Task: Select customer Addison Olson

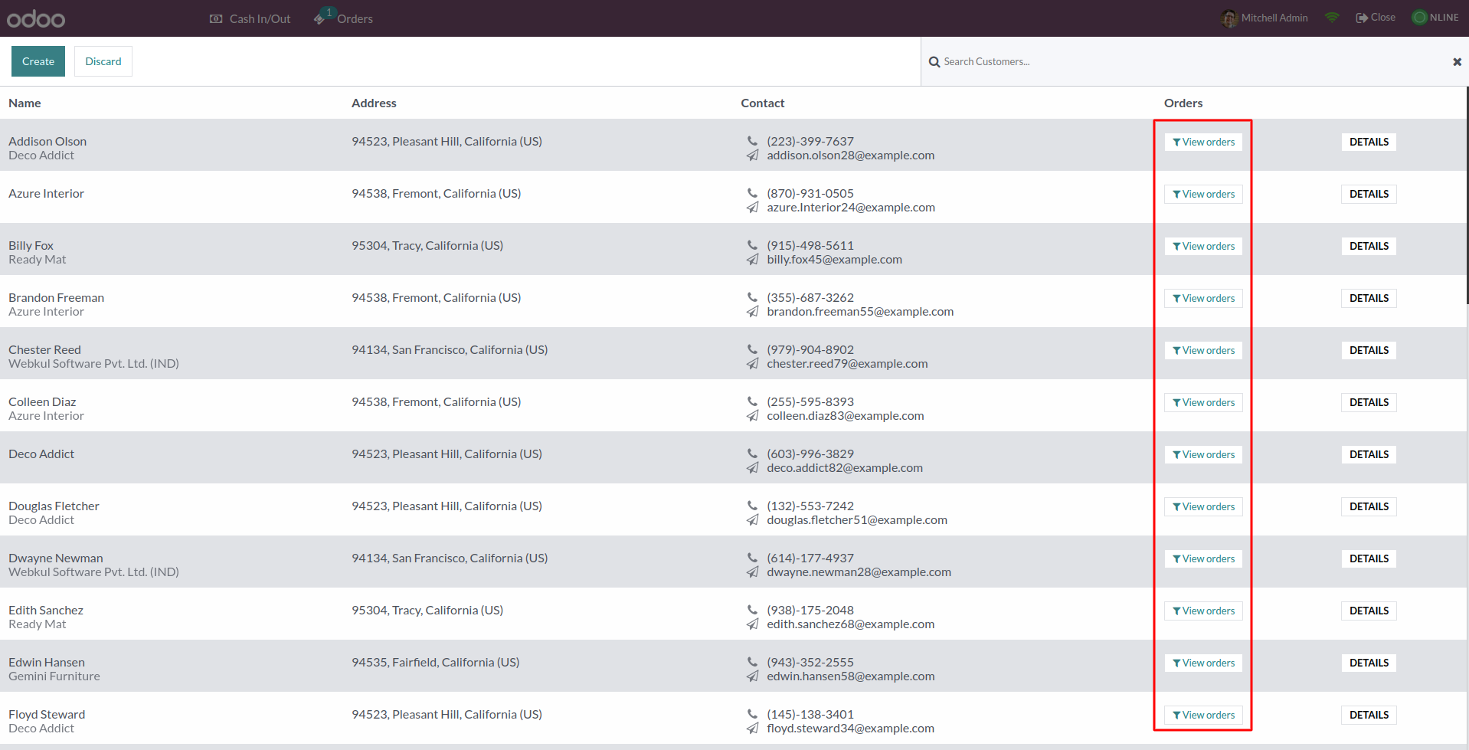Action: click(47, 141)
